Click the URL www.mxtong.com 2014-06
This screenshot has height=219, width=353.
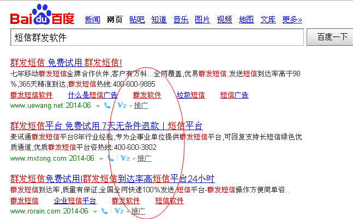[52, 159]
